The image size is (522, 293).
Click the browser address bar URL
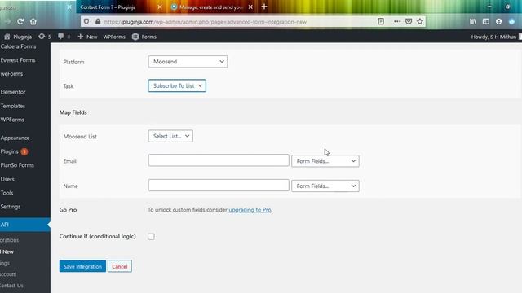205,22
